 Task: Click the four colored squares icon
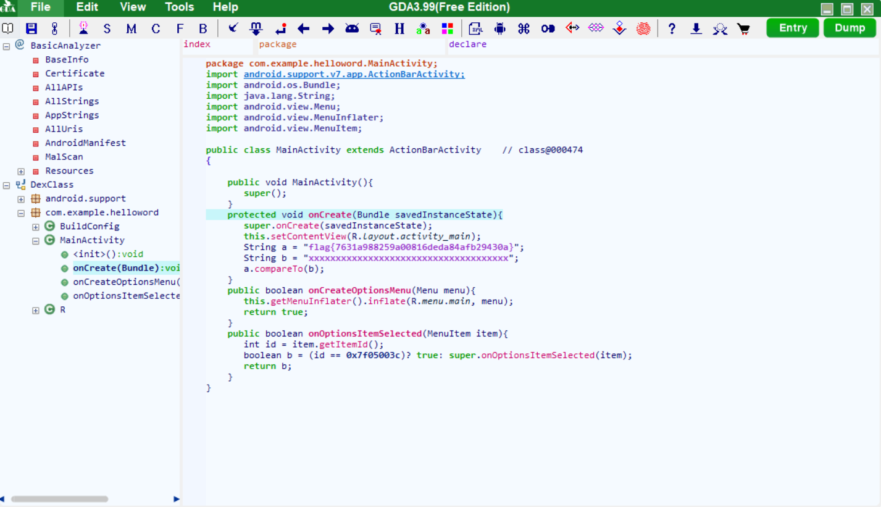(x=448, y=28)
